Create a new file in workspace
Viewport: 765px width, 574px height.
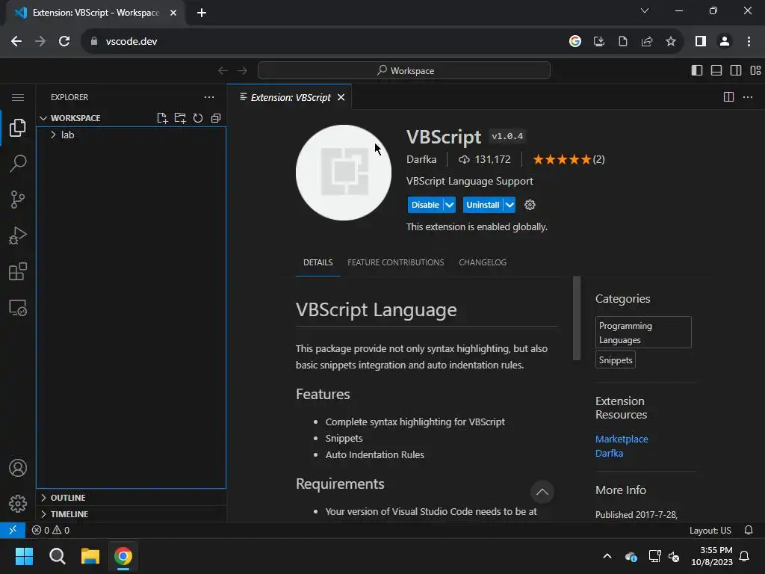pyautogui.click(x=162, y=118)
